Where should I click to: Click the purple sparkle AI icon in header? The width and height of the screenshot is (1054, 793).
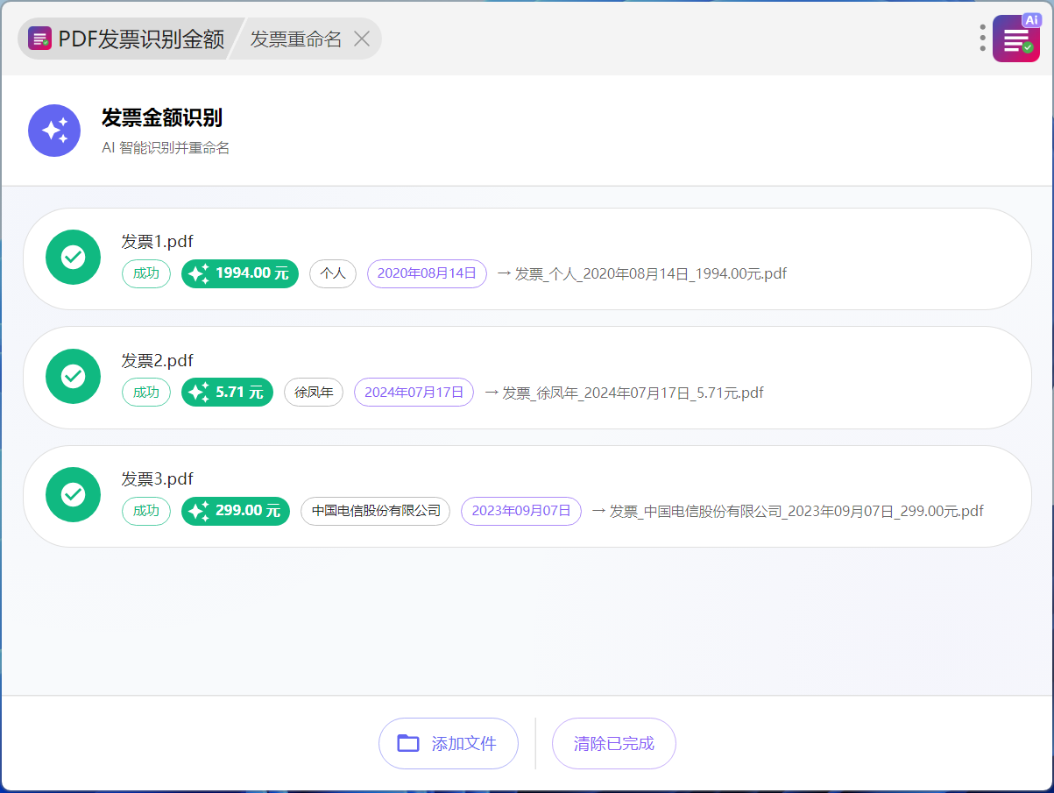(x=54, y=131)
